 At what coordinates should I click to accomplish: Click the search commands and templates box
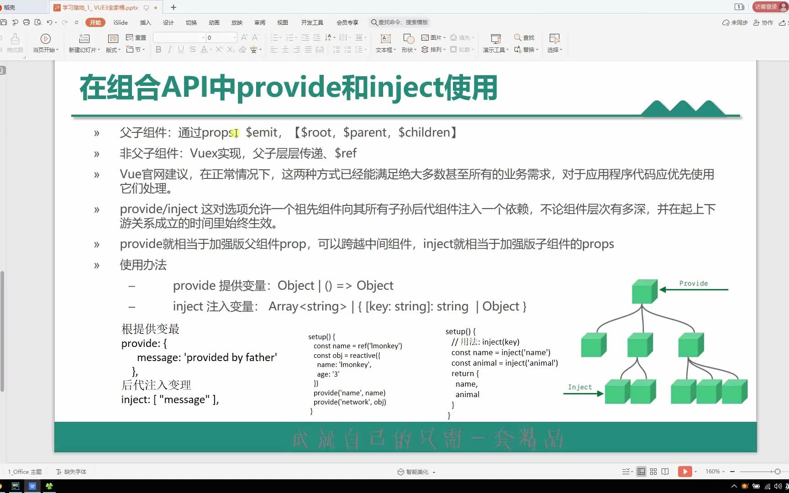tap(400, 22)
